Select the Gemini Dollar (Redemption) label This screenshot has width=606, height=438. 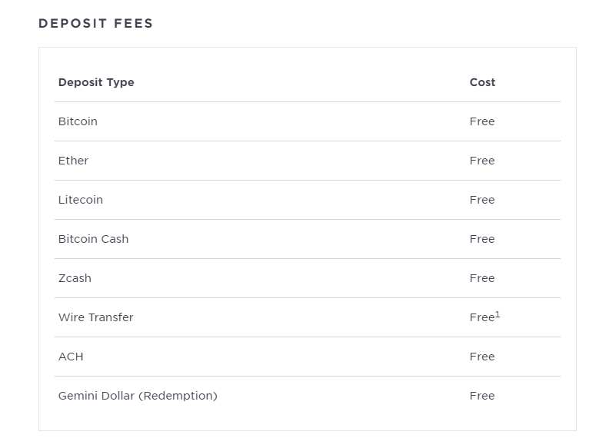click(138, 396)
